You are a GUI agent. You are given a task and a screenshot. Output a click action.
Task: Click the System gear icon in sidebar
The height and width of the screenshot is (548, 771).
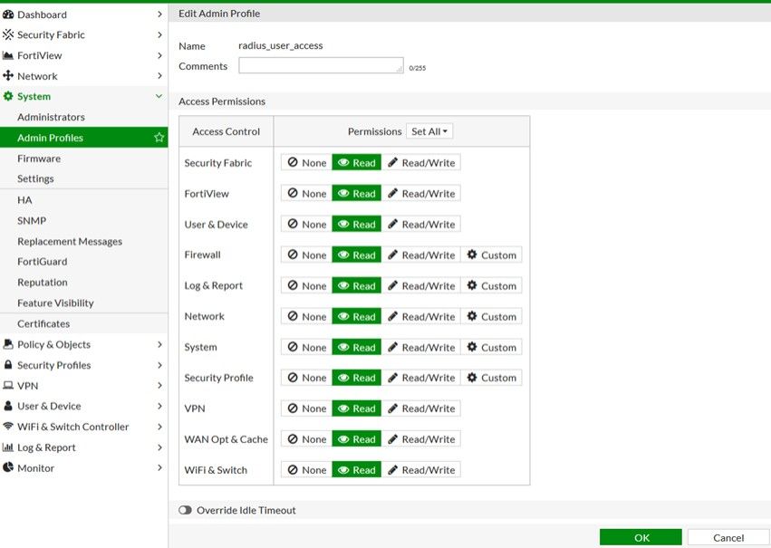point(8,96)
